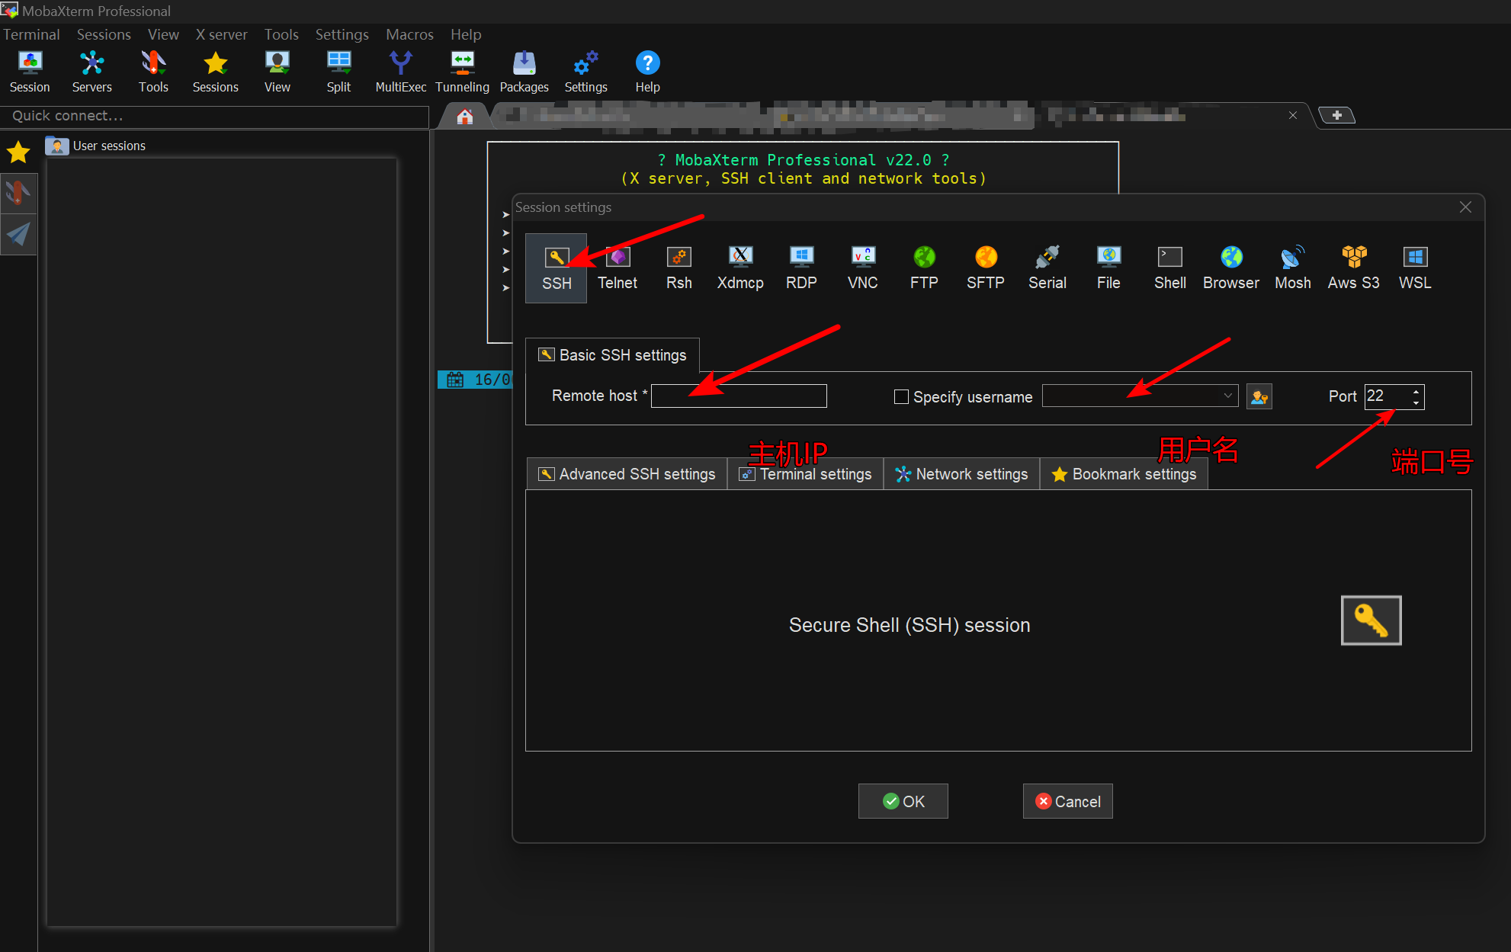This screenshot has height=952, width=1511.
Task: Open the VNC session type
Action: tap(862, 268)
